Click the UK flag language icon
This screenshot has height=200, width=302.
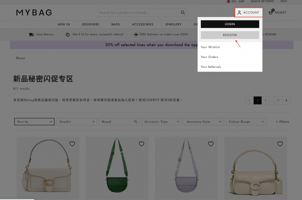point(228,1)
